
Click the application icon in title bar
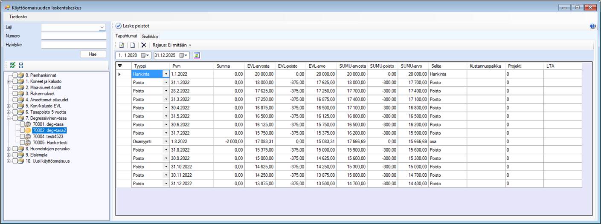click(x=7, y=8)
